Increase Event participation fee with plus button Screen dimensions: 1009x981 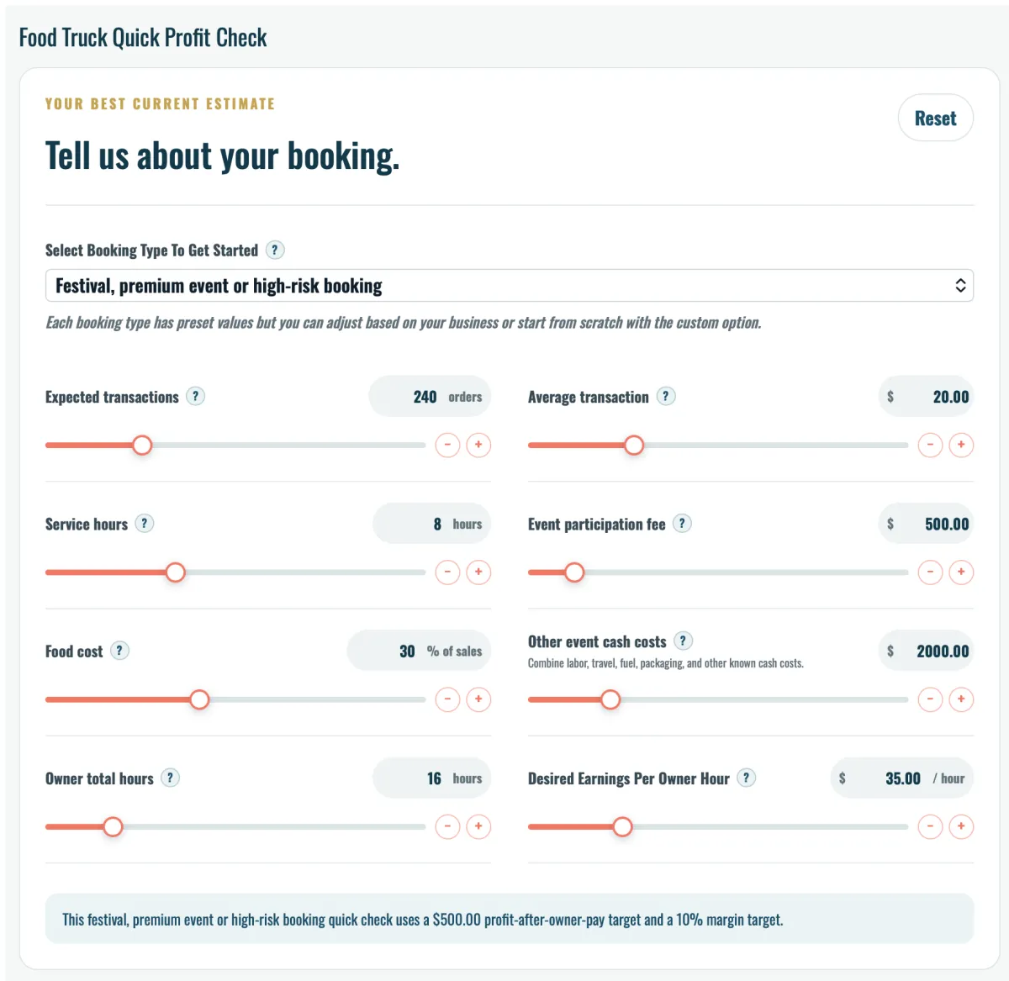pos(961,572)
